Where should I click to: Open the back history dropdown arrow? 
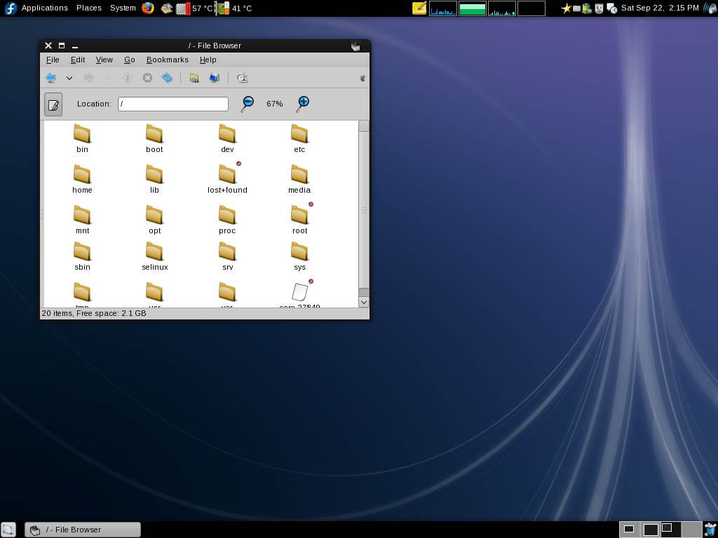69,78
